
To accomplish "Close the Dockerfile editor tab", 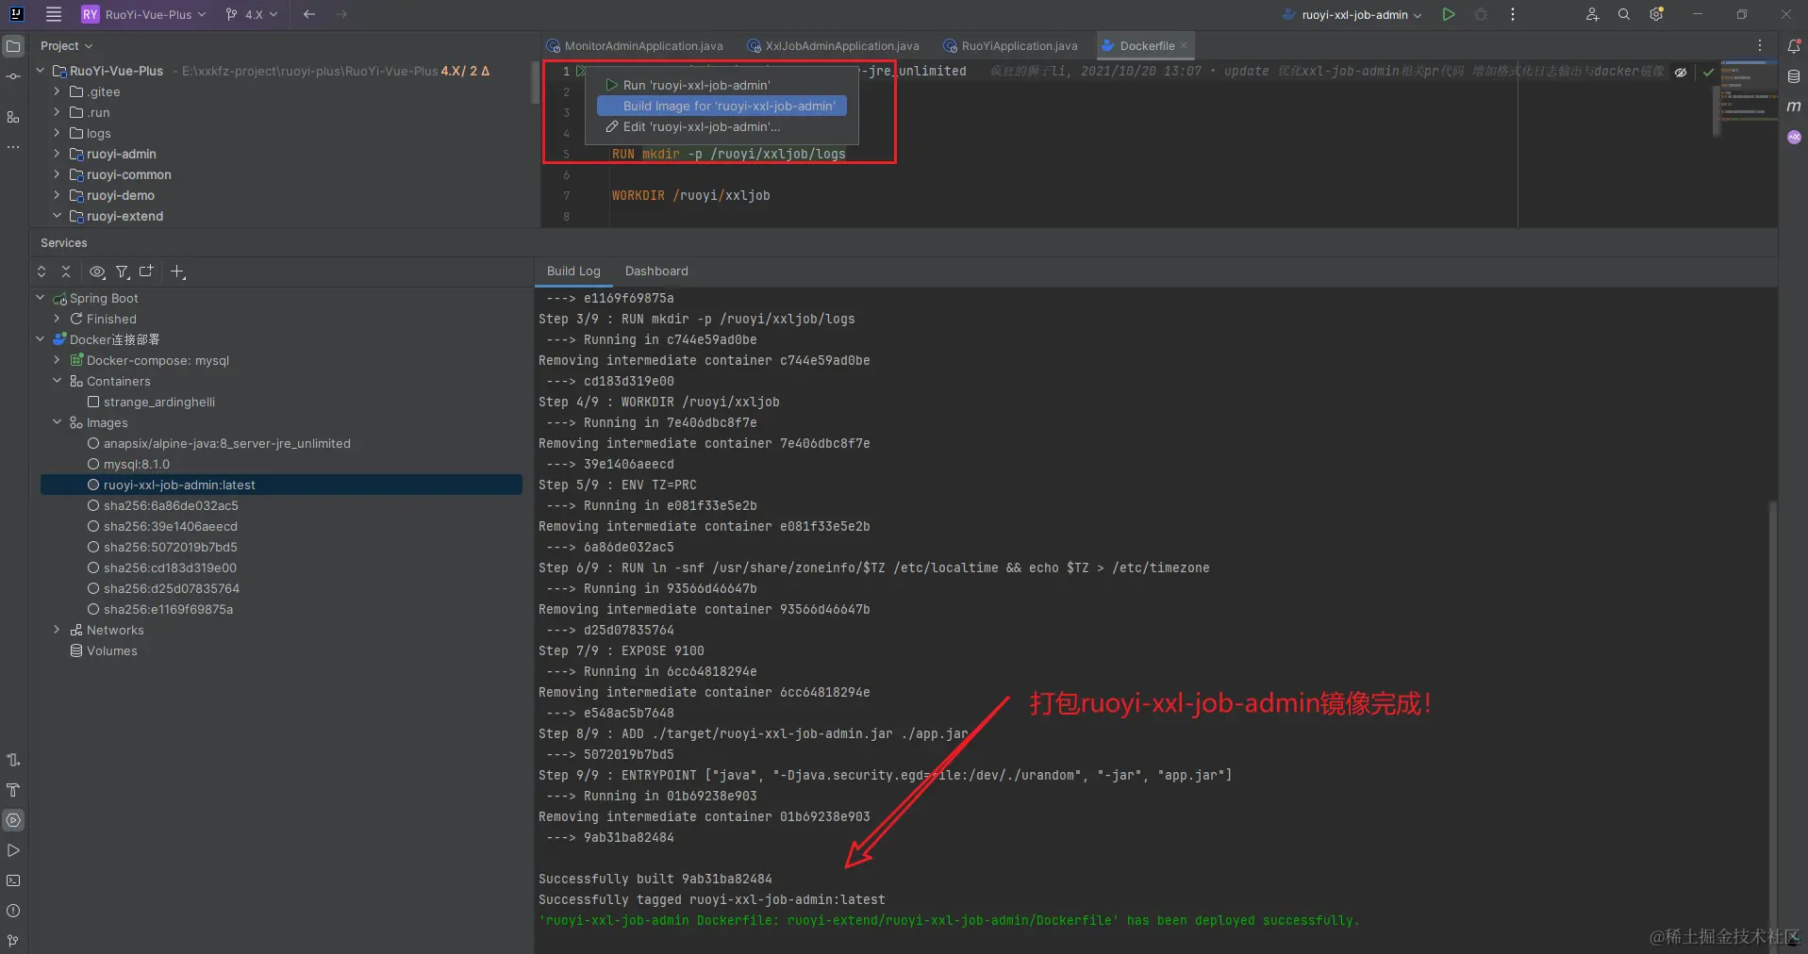I will 1184,45.
